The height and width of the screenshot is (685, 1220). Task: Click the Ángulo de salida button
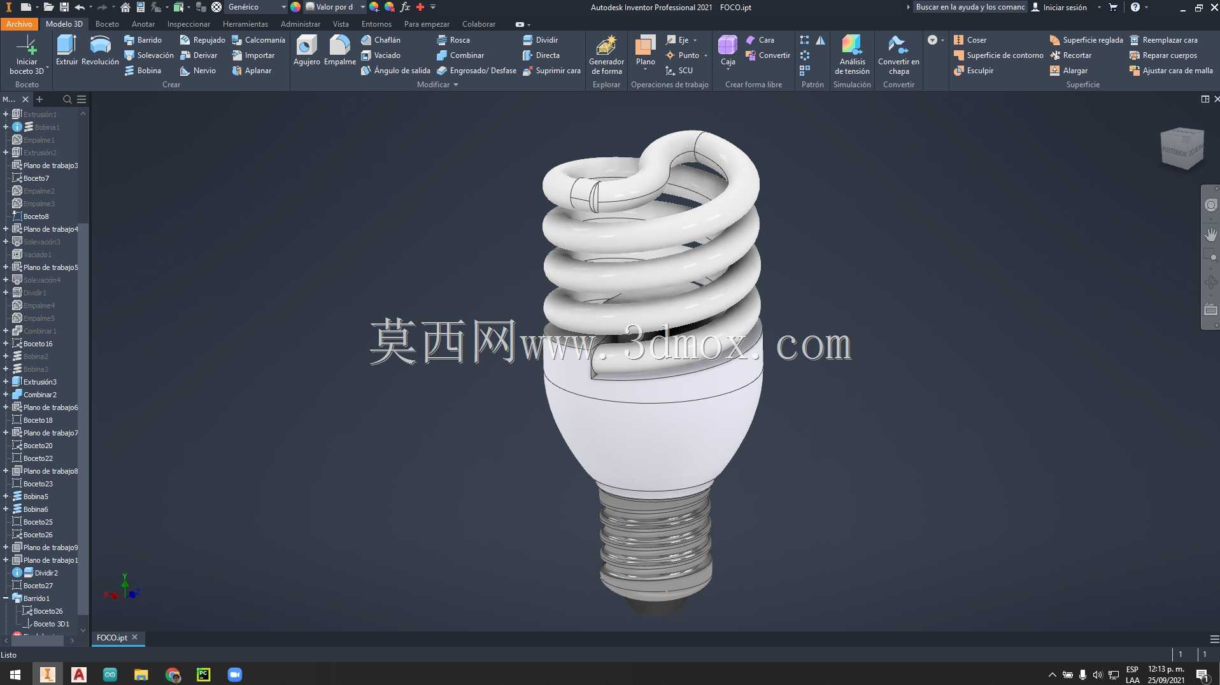(x=395, y=70)
